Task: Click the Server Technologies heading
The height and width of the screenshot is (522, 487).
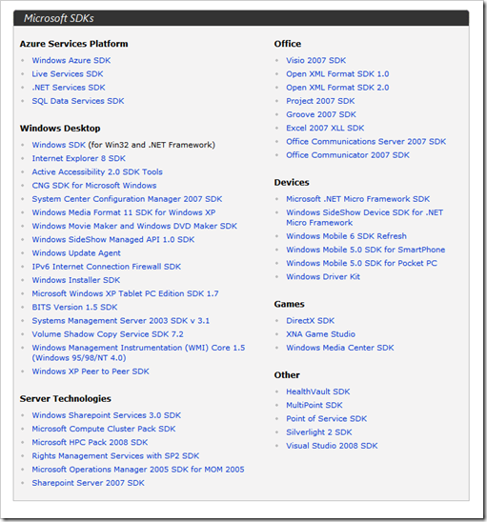Action: pyautogui.click(x=66, y=398)
